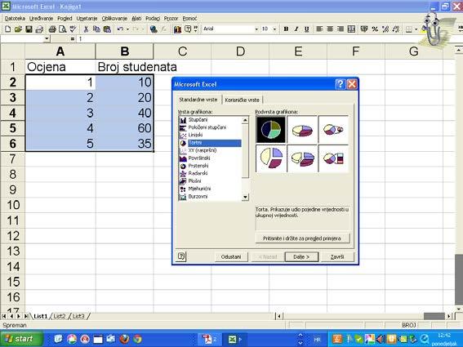Open Print Preview icon
The image size is (463, 347).
[x=62, y=29]
